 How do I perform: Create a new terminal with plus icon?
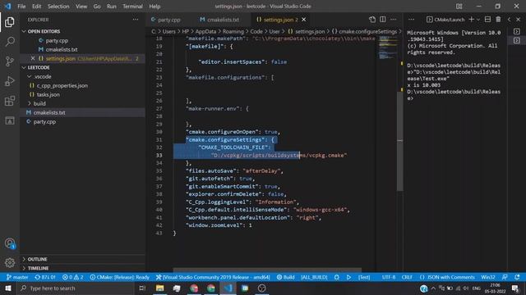point(471,20)
